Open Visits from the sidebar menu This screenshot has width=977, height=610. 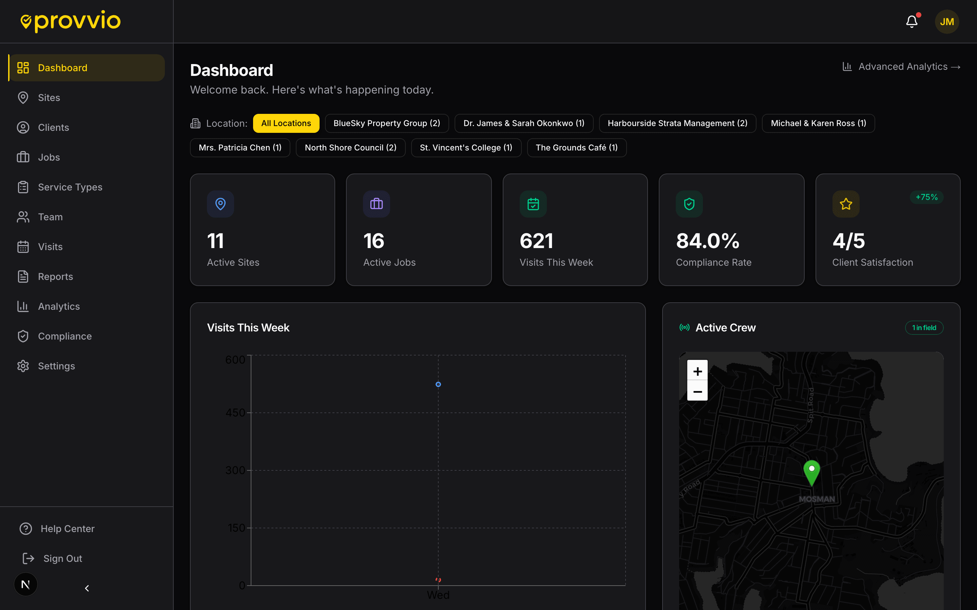coord(50,246)
